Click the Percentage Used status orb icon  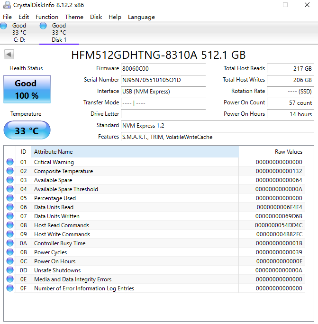click(10, 198)
